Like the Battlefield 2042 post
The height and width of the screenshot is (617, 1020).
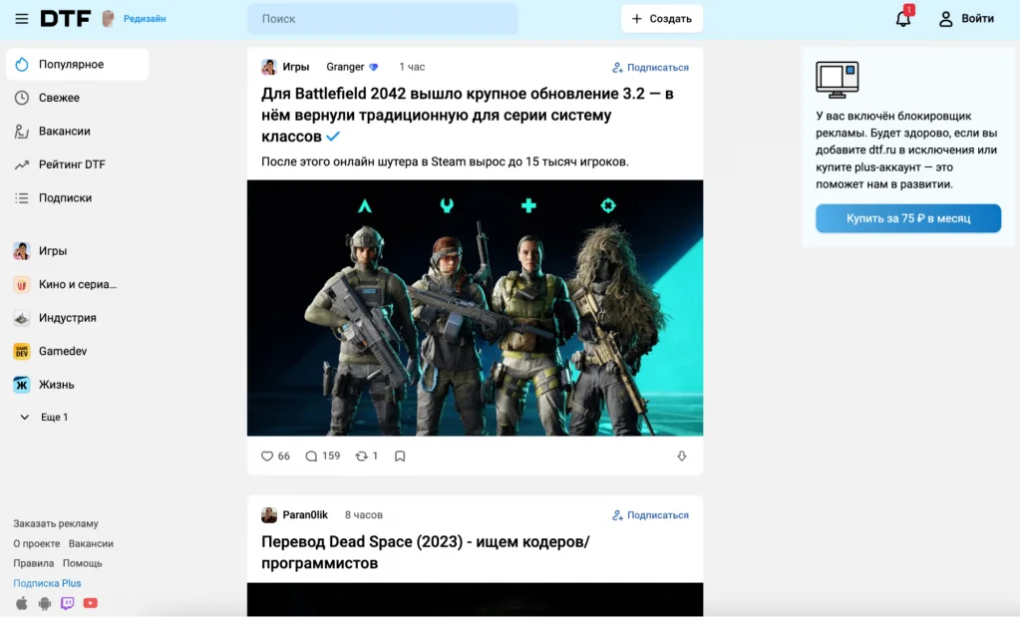tap(267, 456)
